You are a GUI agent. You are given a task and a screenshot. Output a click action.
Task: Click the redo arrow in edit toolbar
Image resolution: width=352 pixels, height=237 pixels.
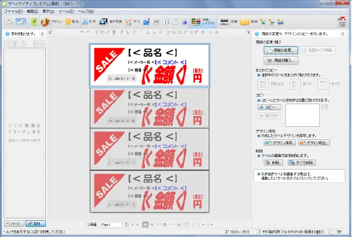[x=88, y=32]
